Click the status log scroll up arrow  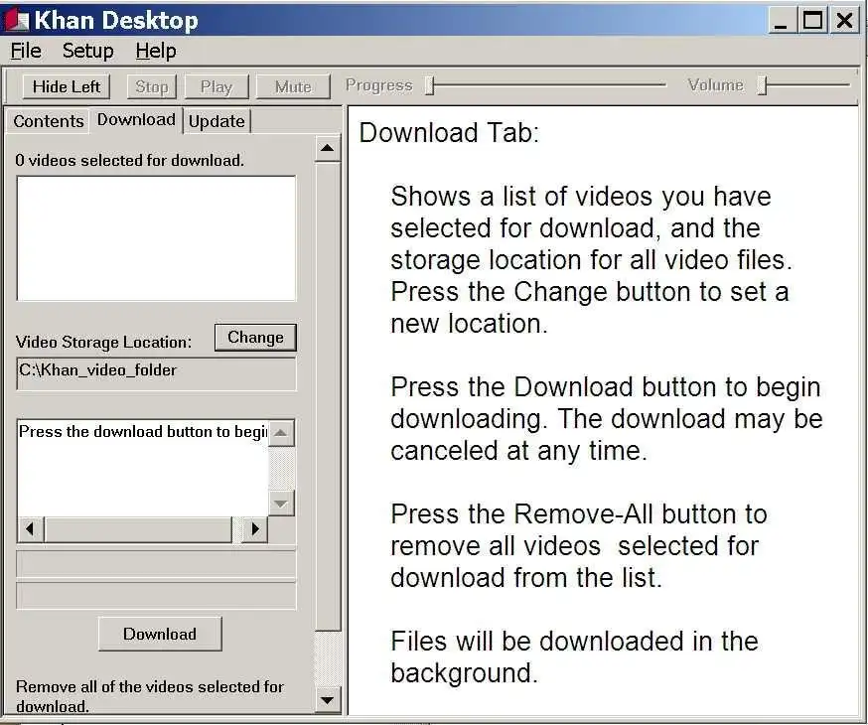281,433
